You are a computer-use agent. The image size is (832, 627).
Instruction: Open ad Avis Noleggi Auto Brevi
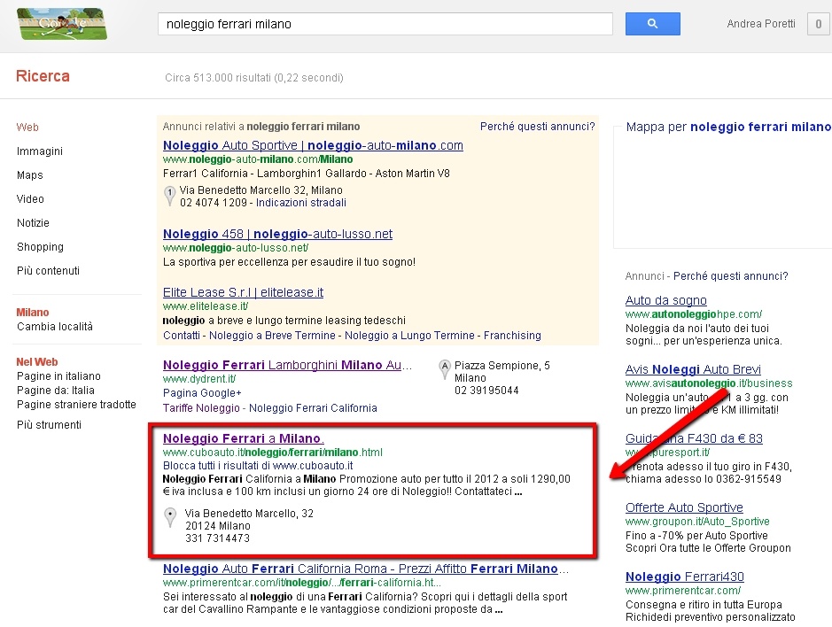693,369
